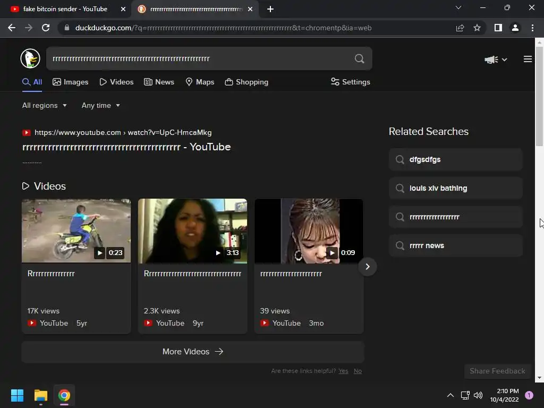This screenshot has width=544, height=408.
Task: Click the share page icon in address bar
Action: pos(460,28)
